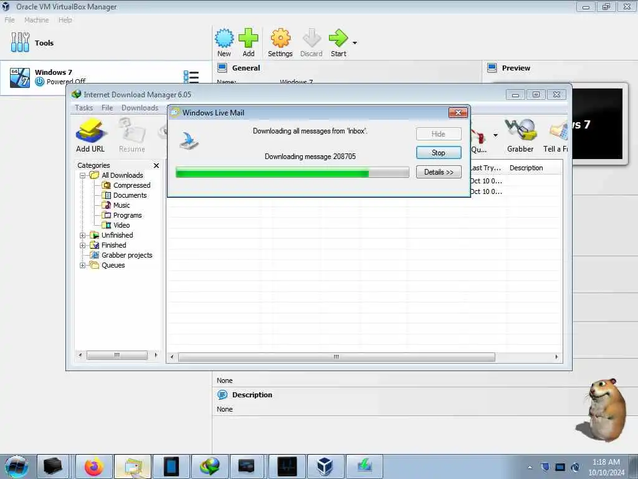Click the download list horizontal scrollbar
The height and width of the screenshot is (479, 638).
(336, 357)
